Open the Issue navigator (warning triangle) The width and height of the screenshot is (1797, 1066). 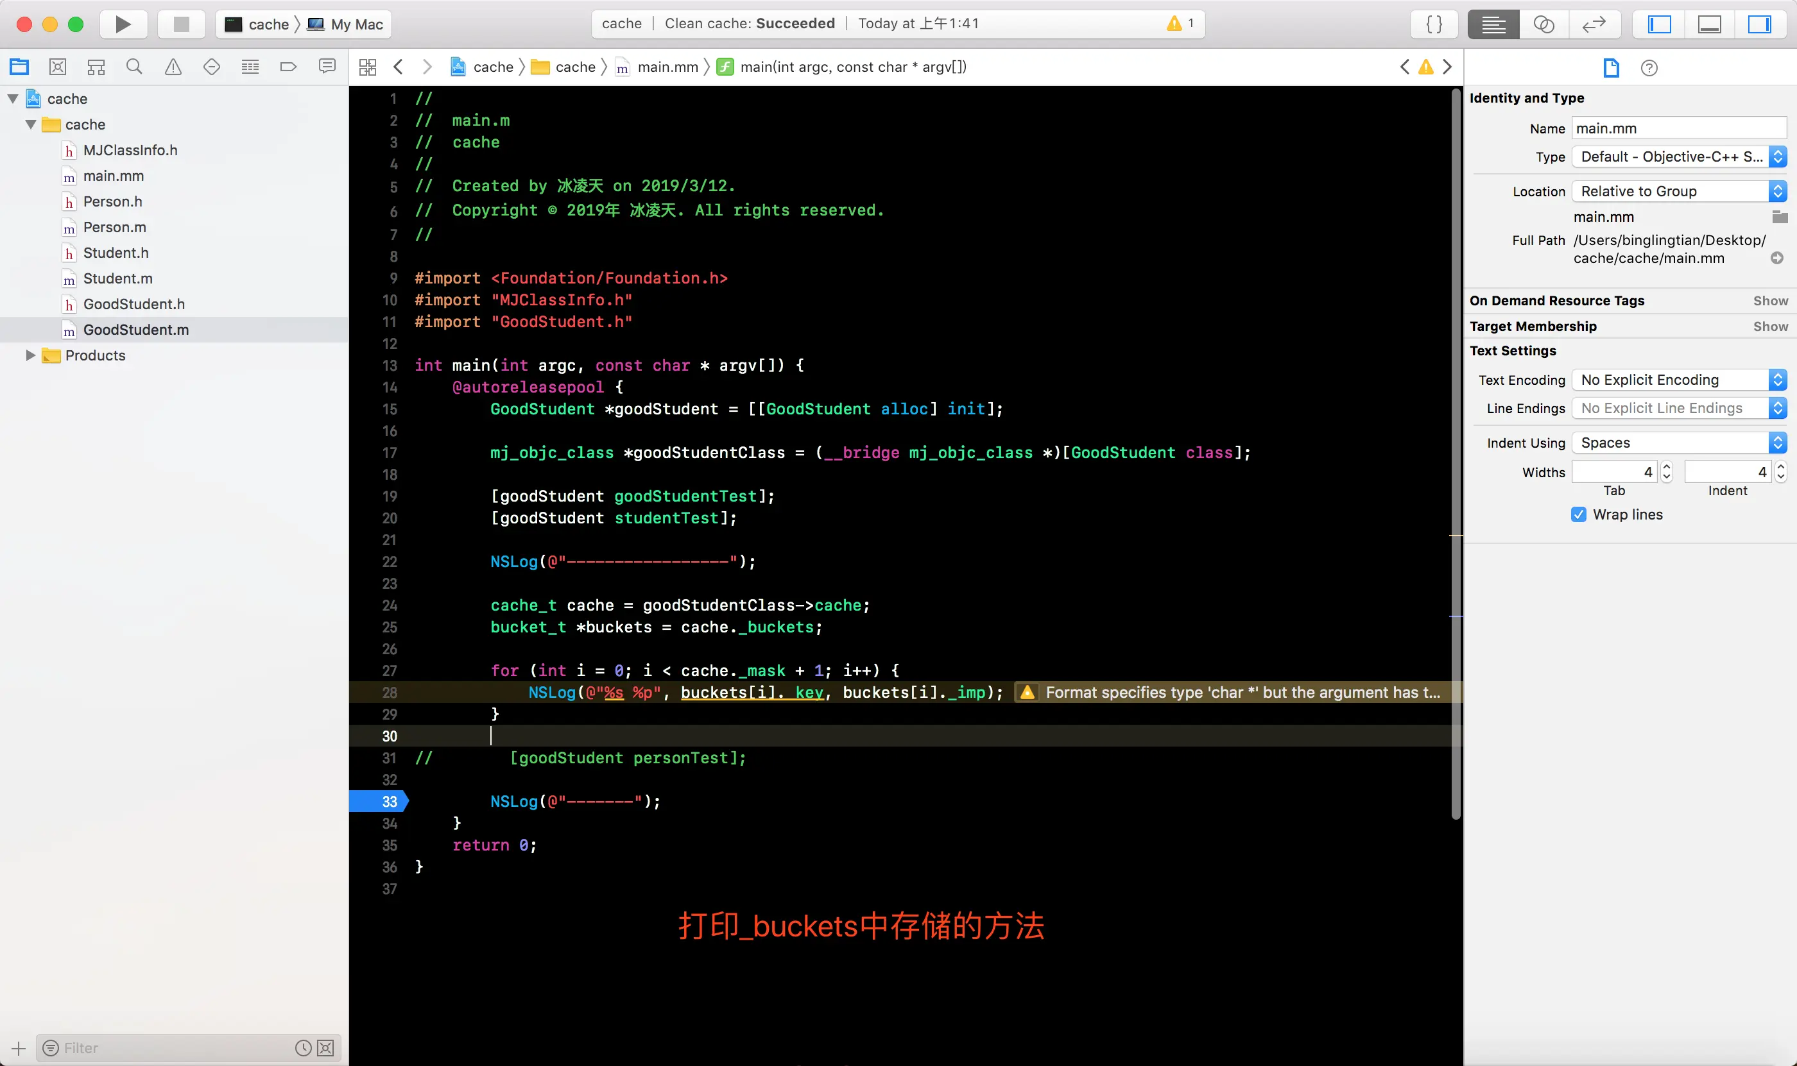pyautogui.click(x=173, y=67)
